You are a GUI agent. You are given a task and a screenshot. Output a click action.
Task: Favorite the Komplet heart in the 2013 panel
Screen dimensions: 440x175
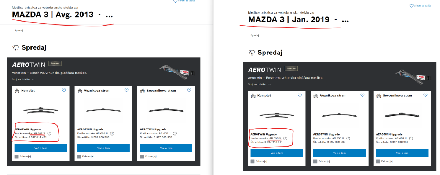click(x=64, y=90)
